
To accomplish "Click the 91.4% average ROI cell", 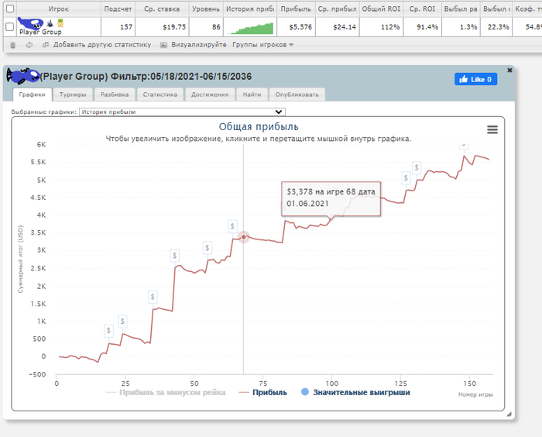I will 422,27.
